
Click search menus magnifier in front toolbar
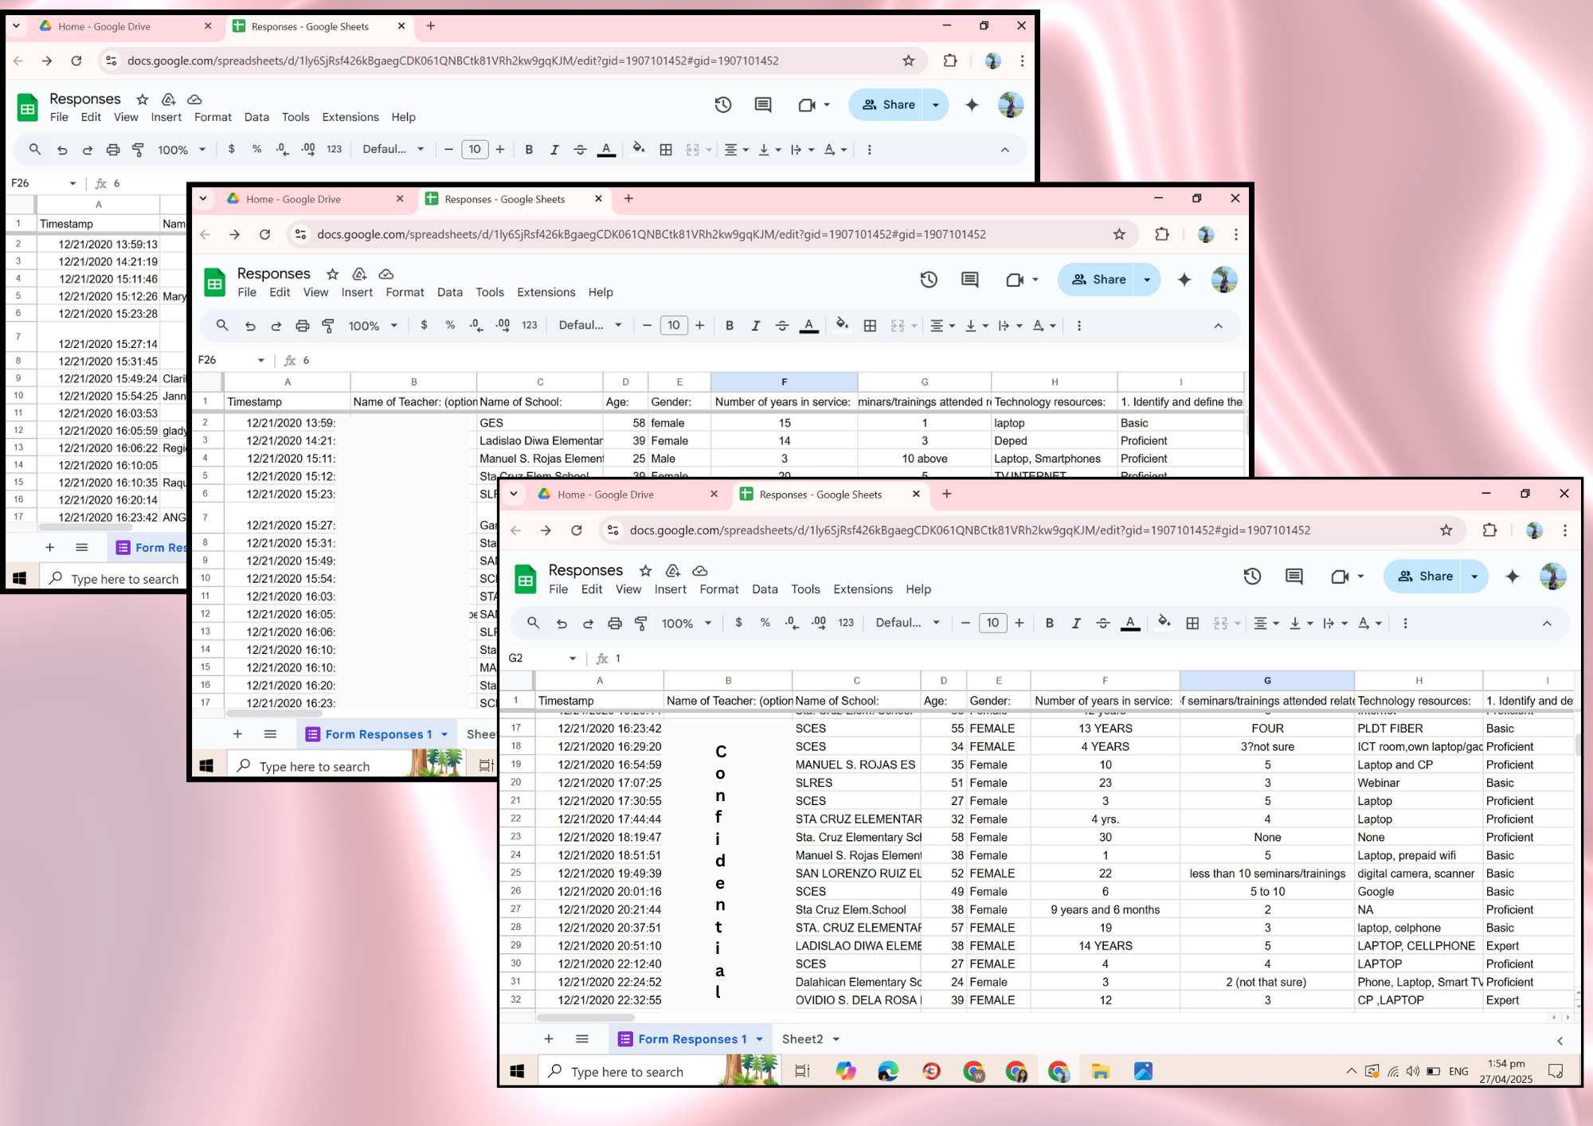click(x=534, y=624)
